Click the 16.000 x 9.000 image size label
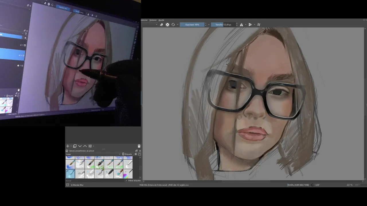This screenshot has height=206, width=367. (298, 185)
